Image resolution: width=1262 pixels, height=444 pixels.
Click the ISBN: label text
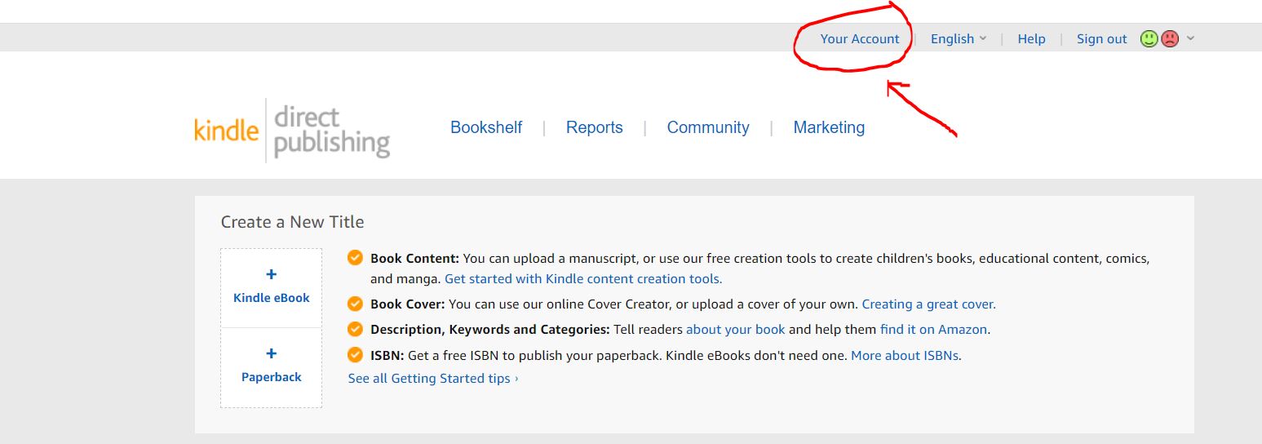[387, 355]
